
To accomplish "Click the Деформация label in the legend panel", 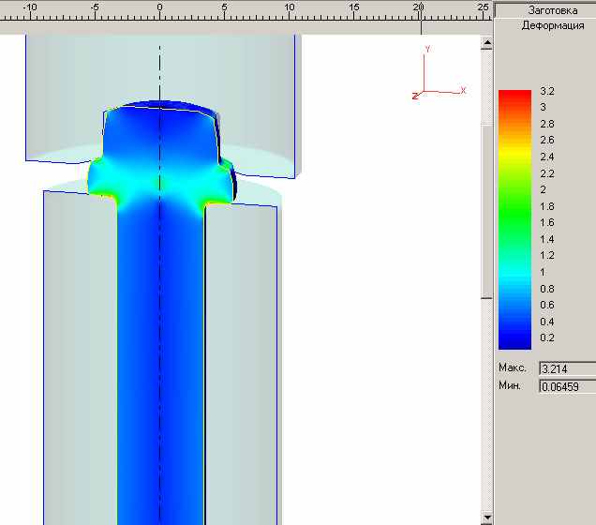I will 553,25.
